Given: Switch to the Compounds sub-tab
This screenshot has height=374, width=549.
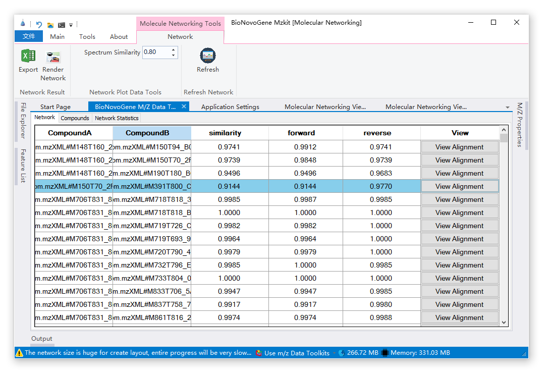Looking at the screenshot, I should click(75, 118).
